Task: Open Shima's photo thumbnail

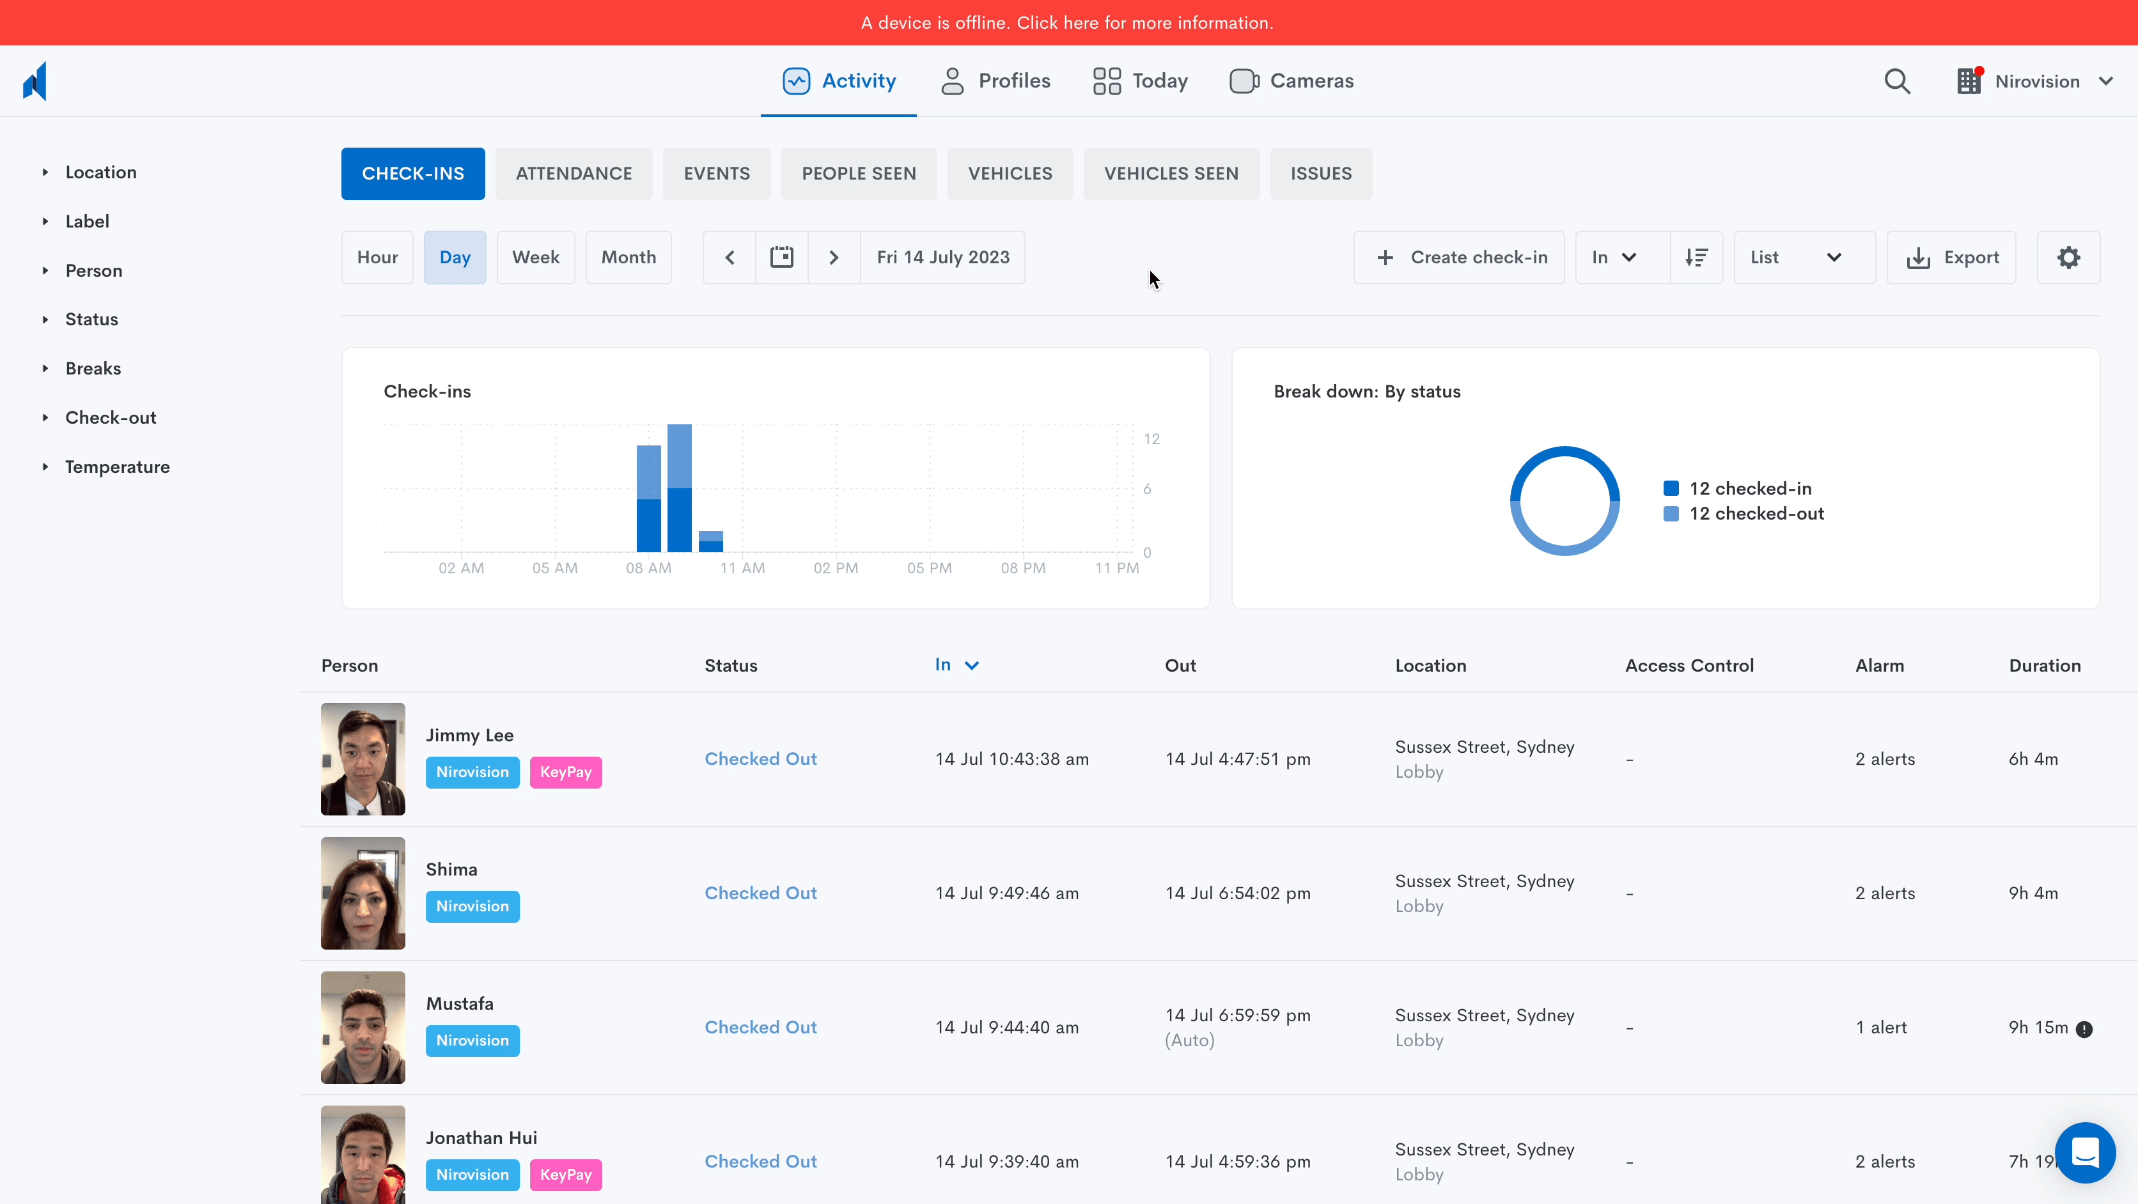Action: [363, 893]
